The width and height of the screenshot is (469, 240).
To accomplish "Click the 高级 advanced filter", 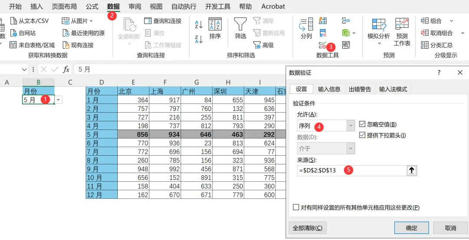I will tap(264, 45).
